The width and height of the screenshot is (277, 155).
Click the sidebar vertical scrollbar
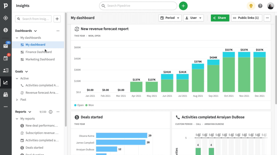[x=66, y=70]
